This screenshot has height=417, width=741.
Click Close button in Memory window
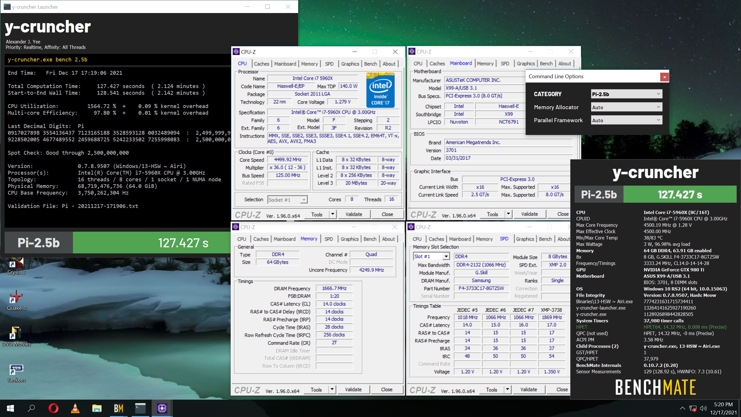(387, 389)
